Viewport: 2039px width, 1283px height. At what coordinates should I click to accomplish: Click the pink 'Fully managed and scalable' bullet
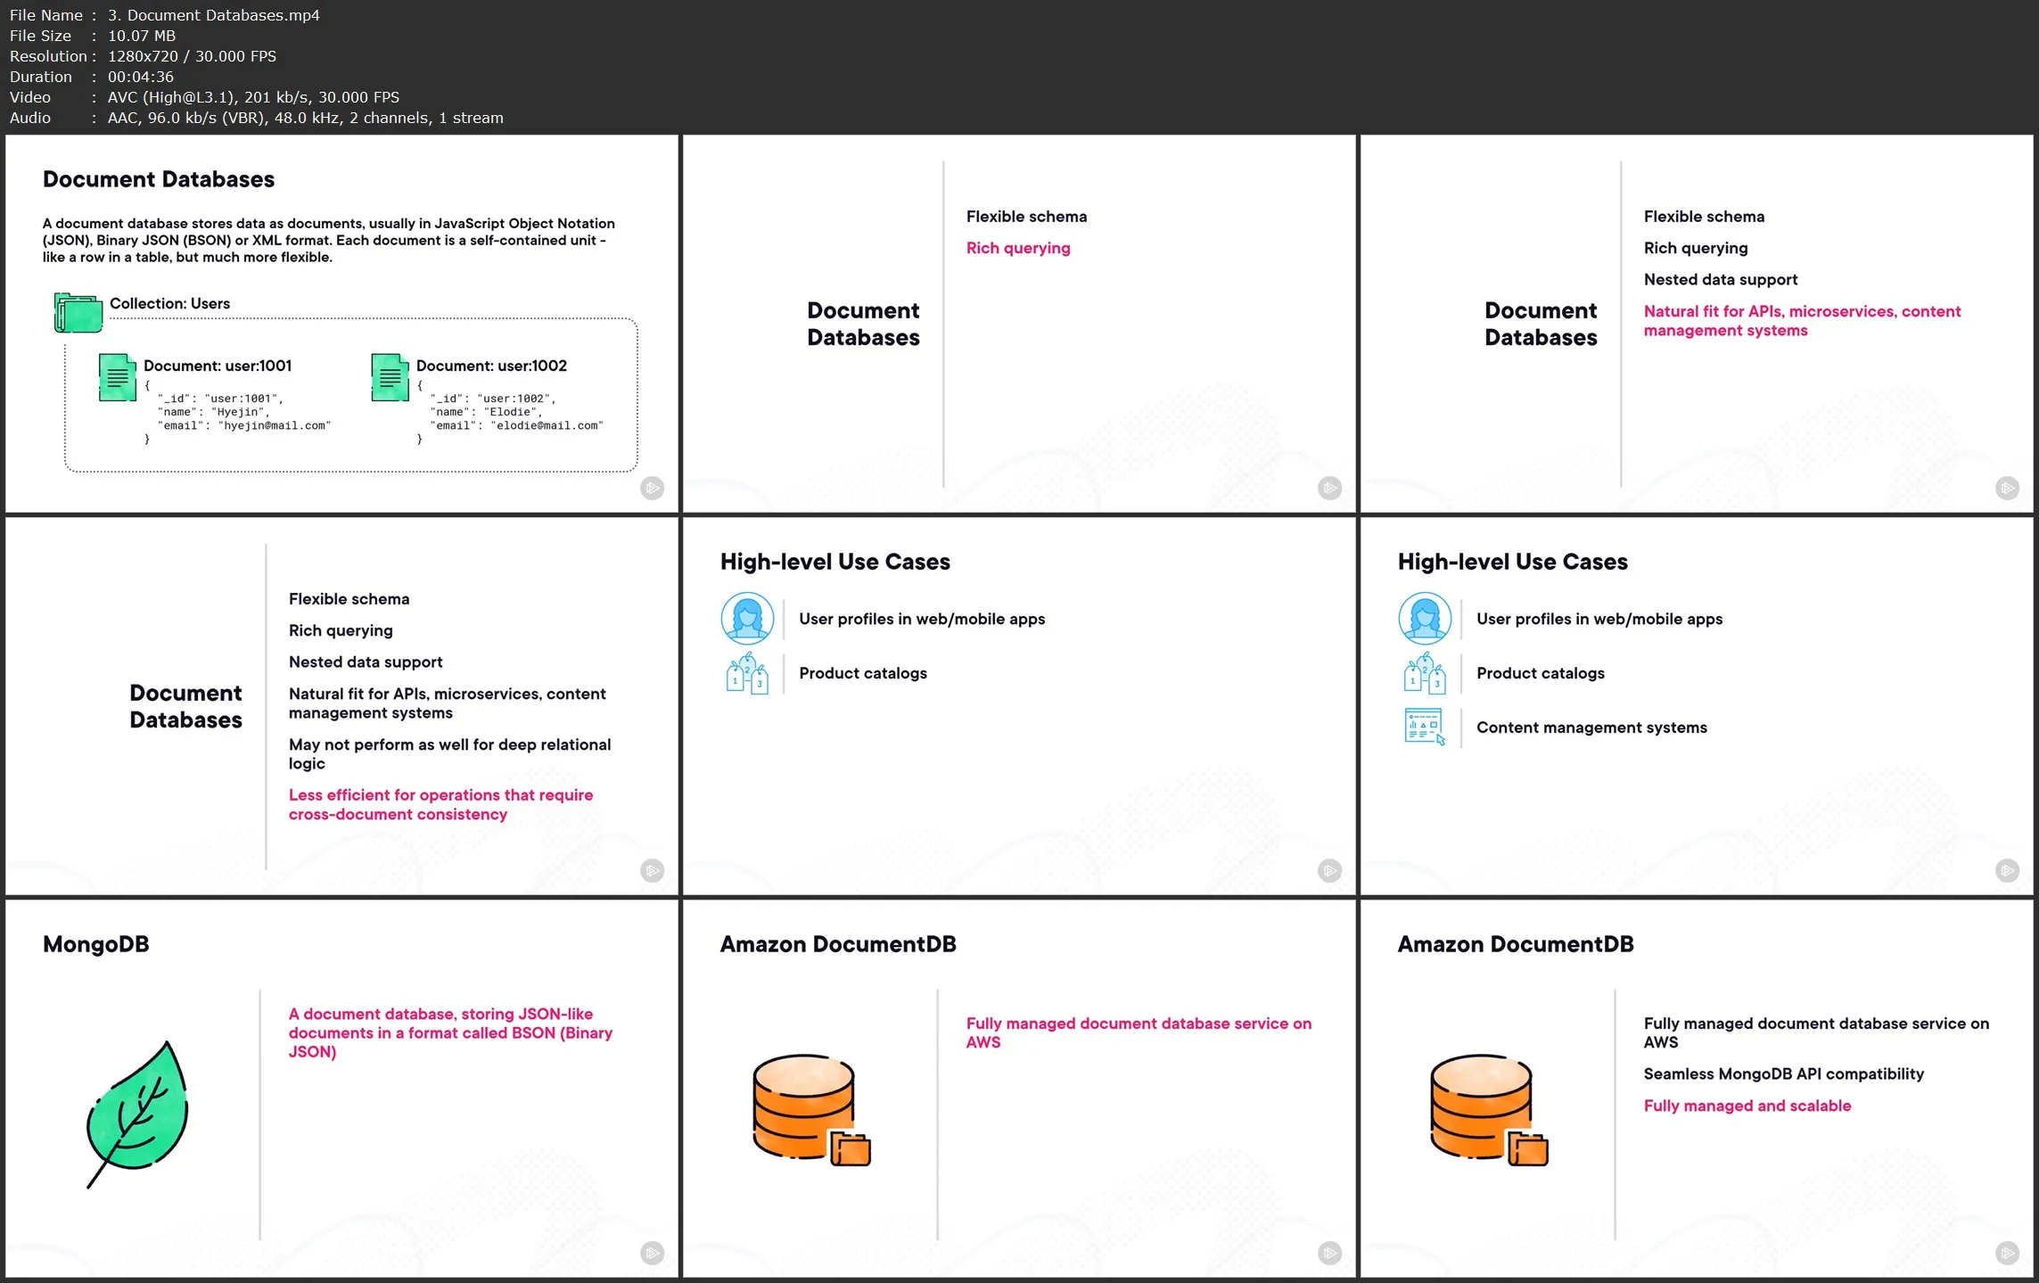[1747, 1106]
